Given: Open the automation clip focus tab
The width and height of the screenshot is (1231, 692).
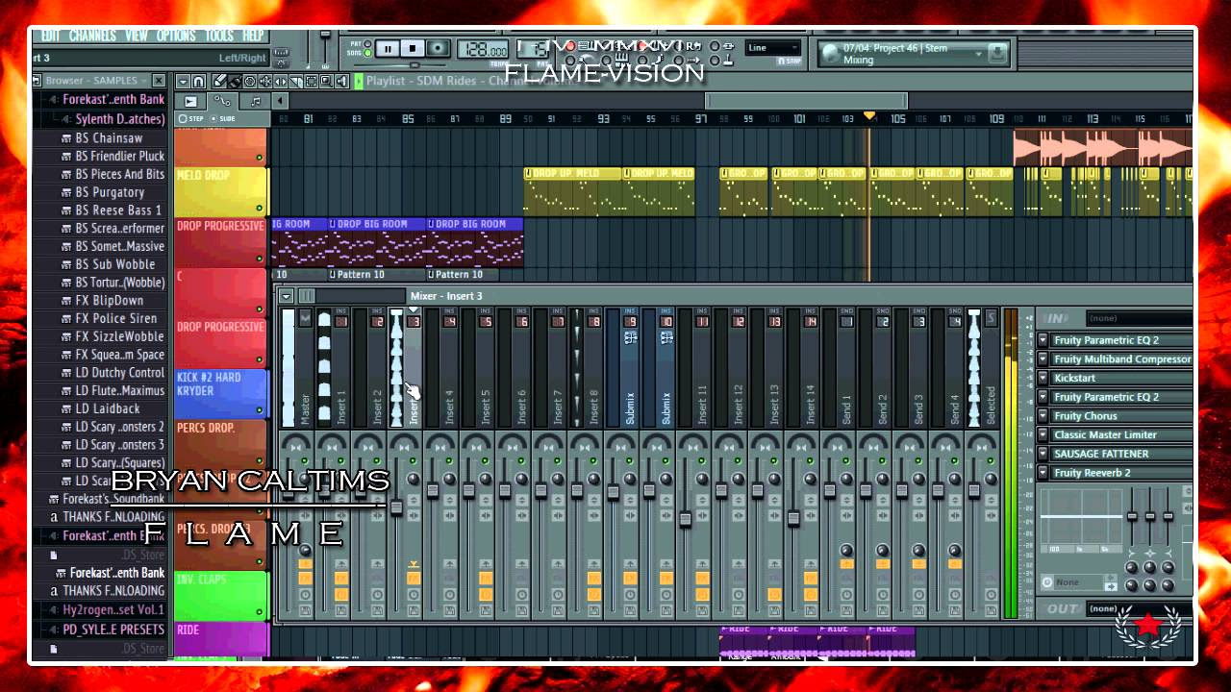Looking at the screenshot, I should click(222, 102).
